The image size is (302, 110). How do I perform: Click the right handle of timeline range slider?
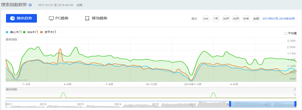pos(296,104)
